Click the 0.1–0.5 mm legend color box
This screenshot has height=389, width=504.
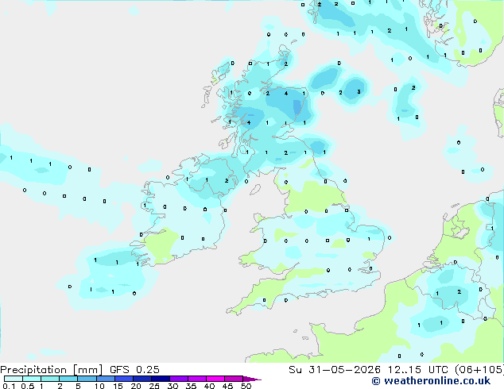coord(14,379)
